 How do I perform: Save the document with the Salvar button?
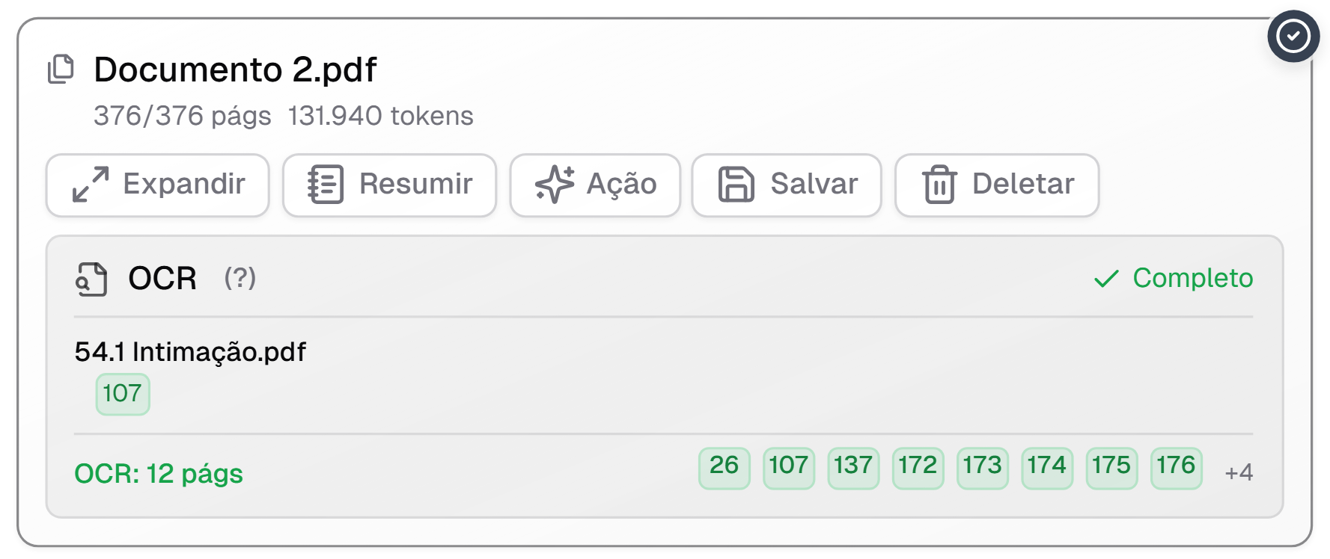point(787,185)
